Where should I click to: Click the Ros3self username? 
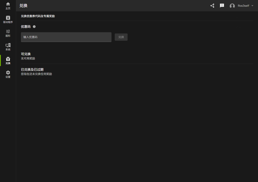(x=243, y=6)
